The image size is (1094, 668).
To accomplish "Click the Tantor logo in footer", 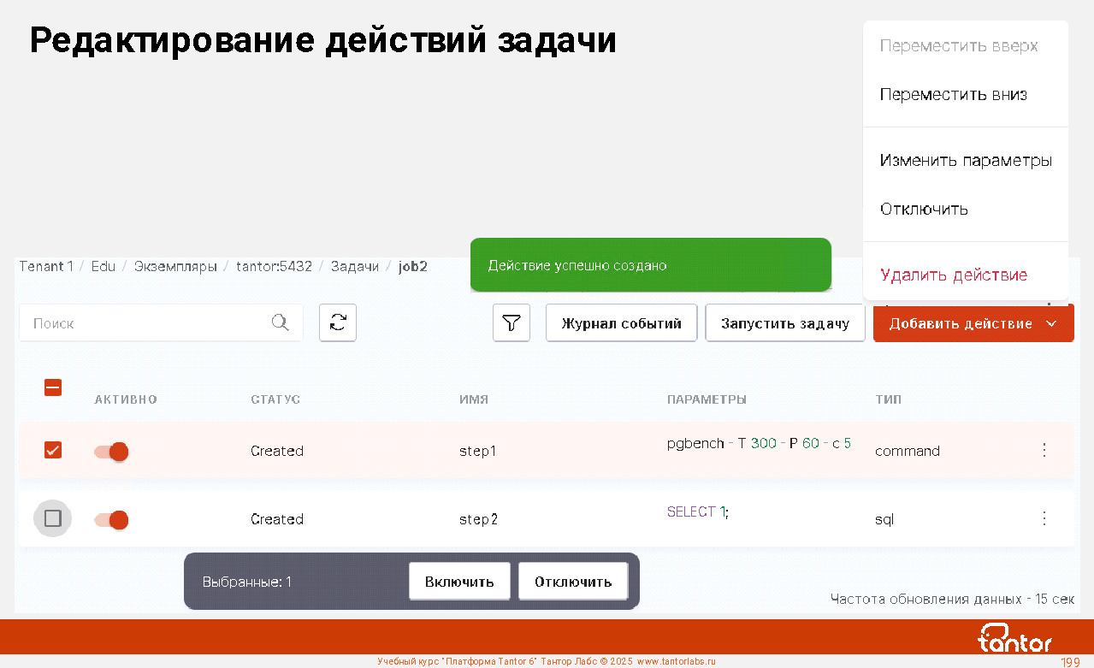I will tap(1014, 638).
